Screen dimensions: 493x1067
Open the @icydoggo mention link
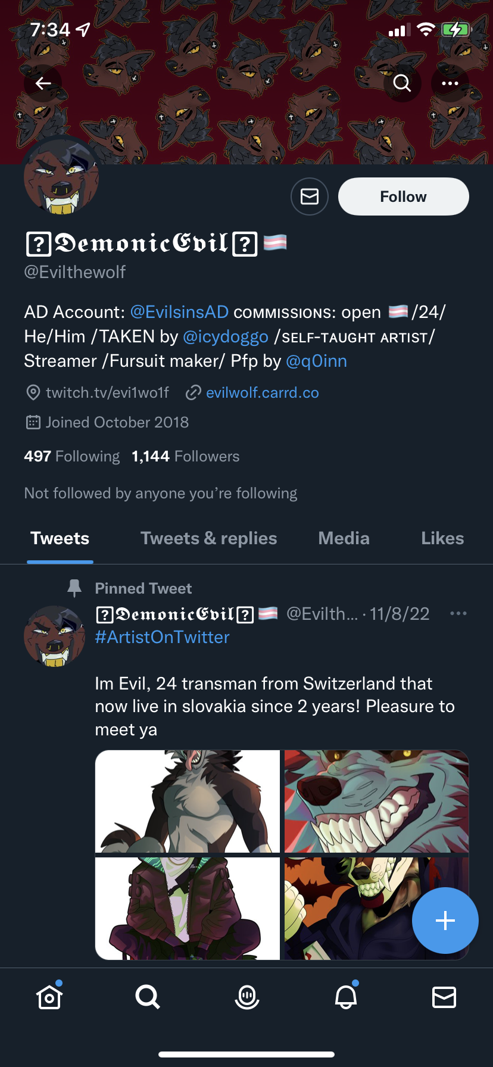[x=226, y=336]
